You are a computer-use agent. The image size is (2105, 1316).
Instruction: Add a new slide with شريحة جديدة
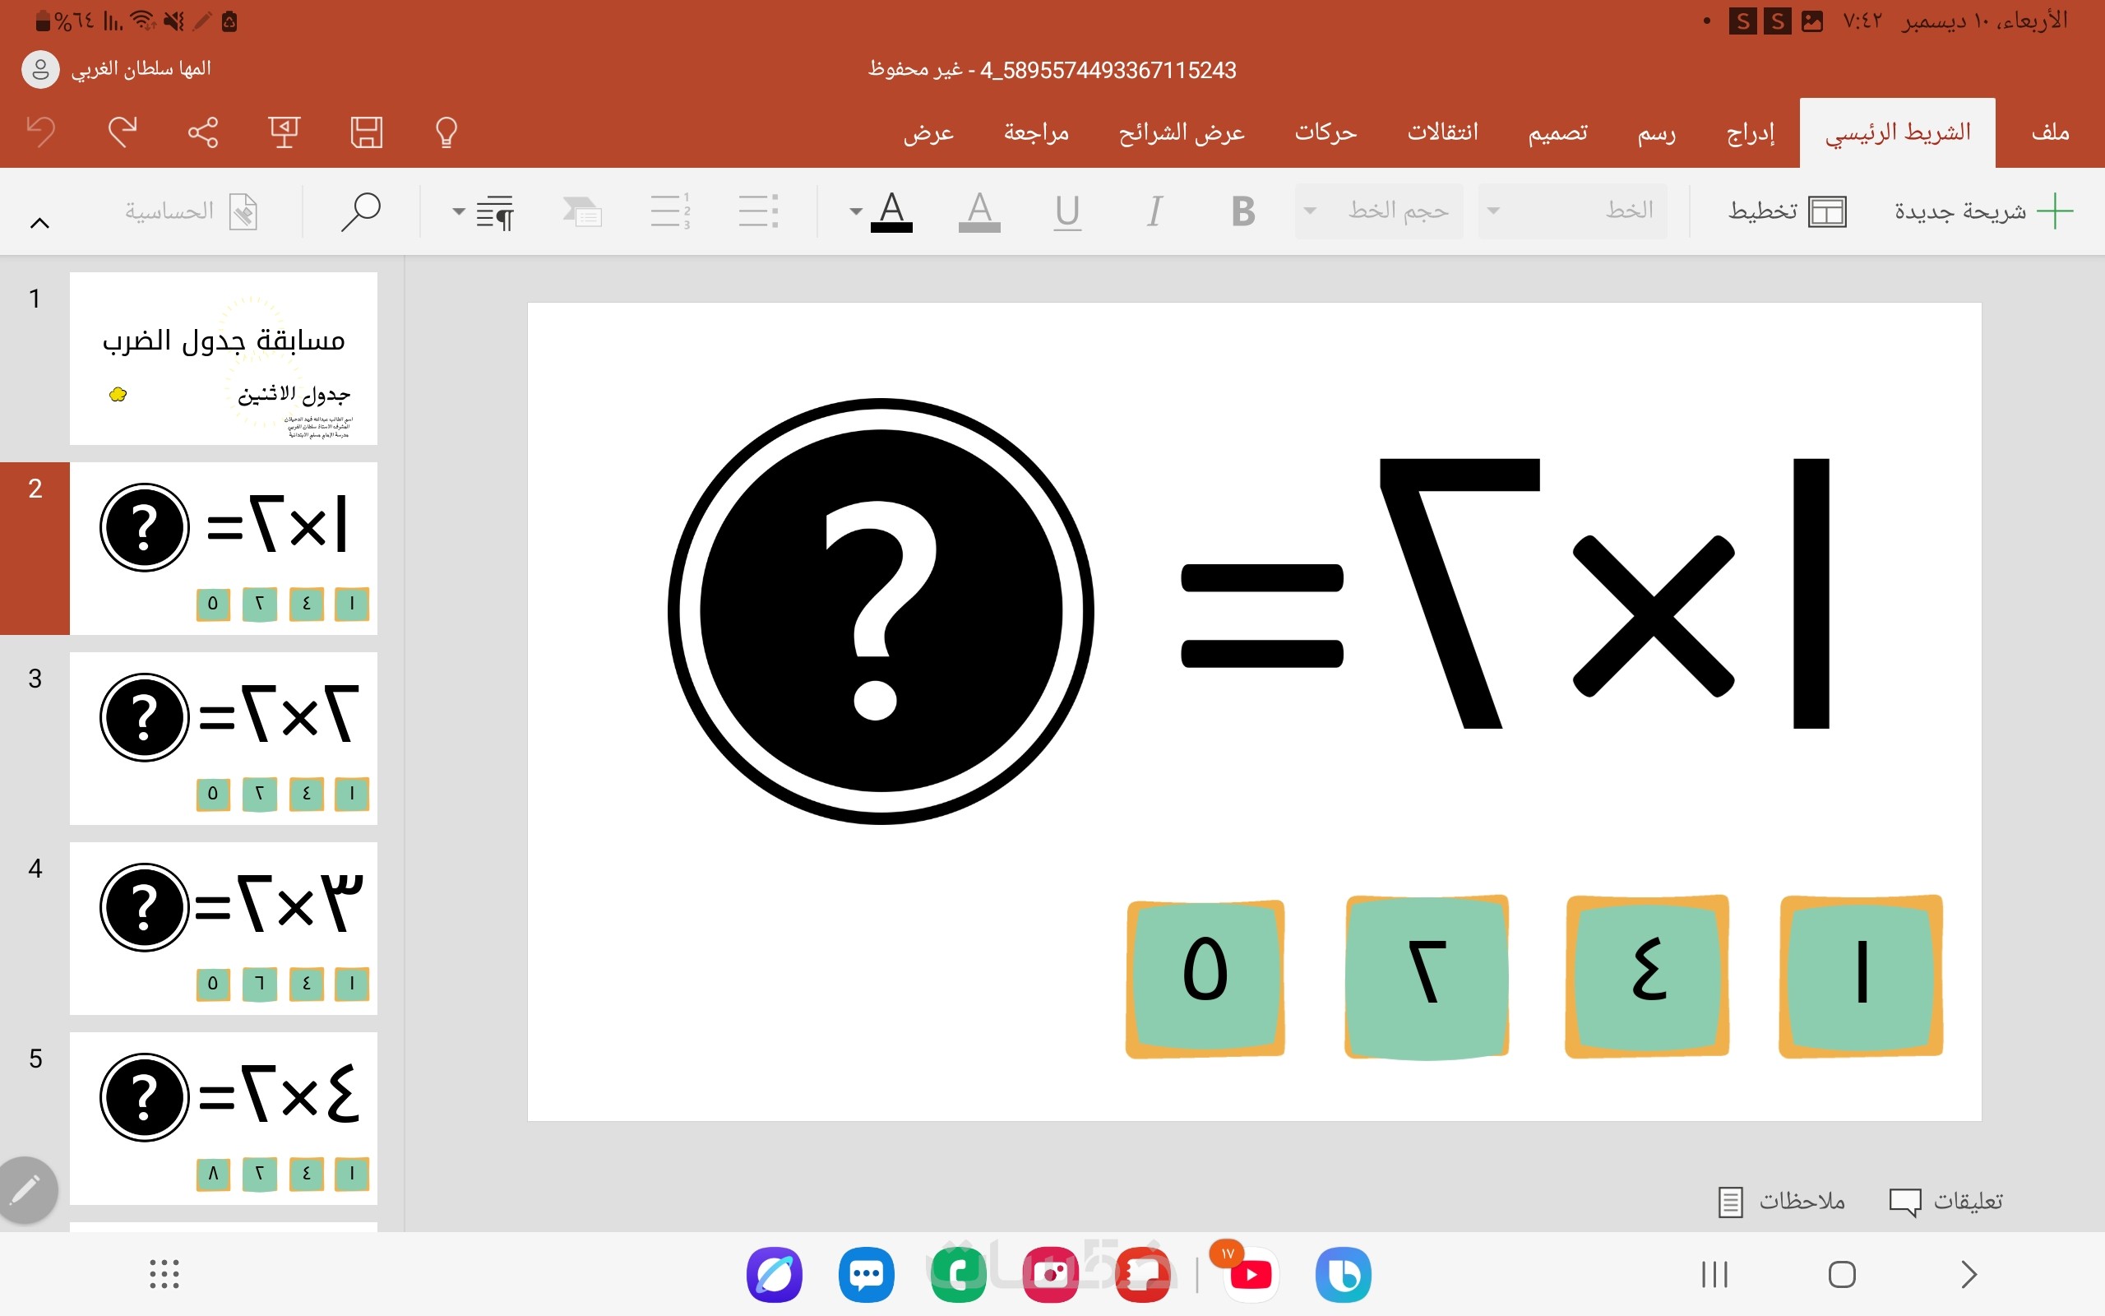(x=1983, y=211)
